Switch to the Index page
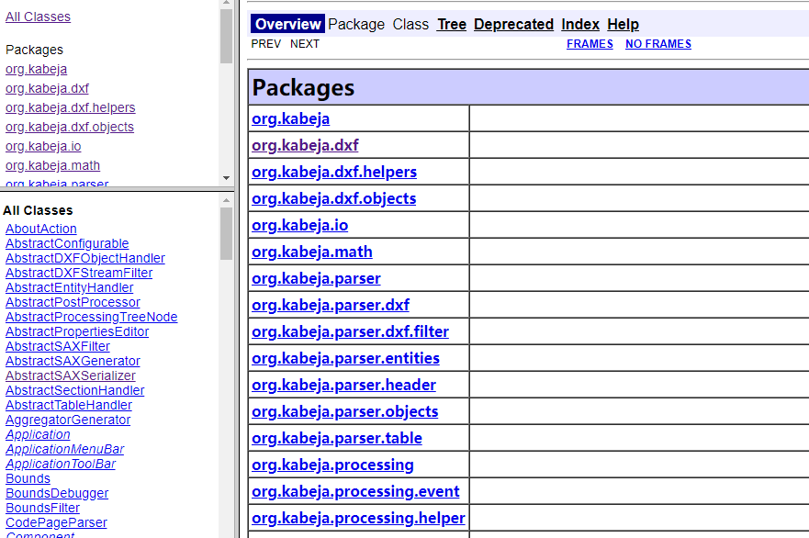This screenshot has width=809, height=538. point(580,24)
